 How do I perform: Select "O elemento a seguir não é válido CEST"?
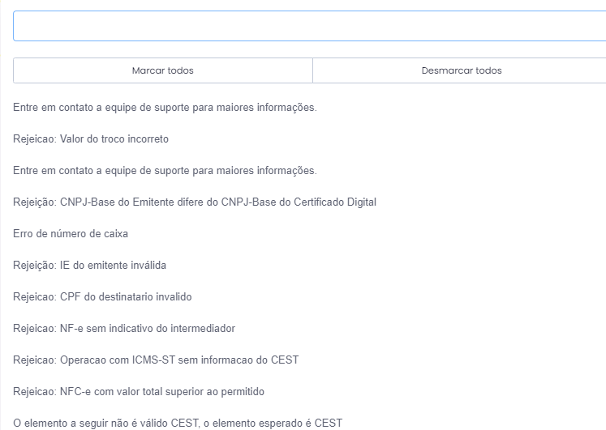coord(178,423)
